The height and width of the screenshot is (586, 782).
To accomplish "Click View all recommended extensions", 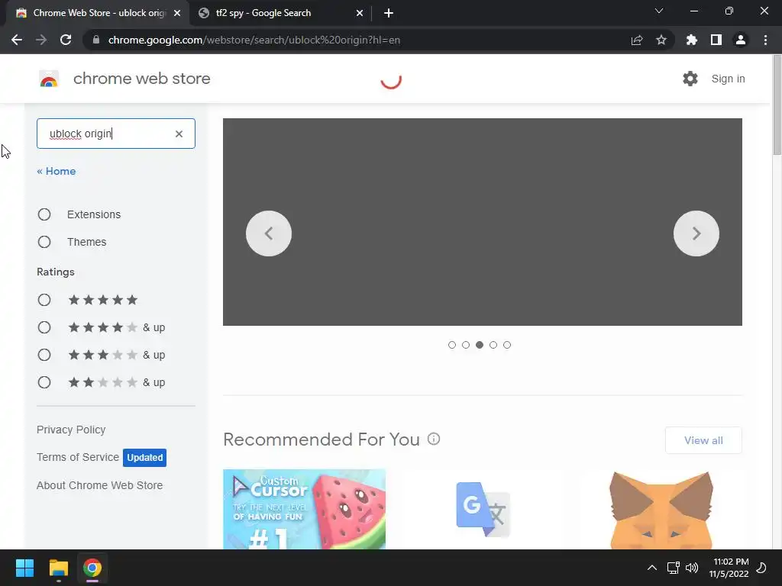I will point(703,440).
